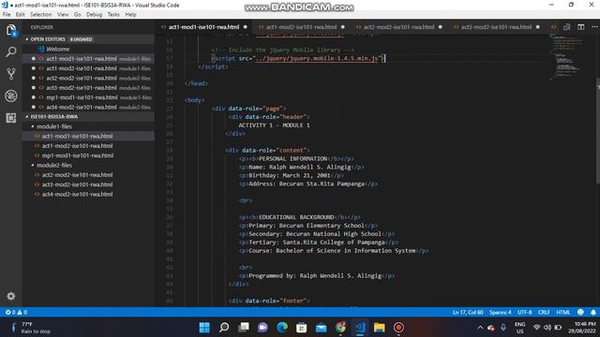Screen dimensions: 600x337
Task: Open notifications bell in status bar
Action: [593, 312]
